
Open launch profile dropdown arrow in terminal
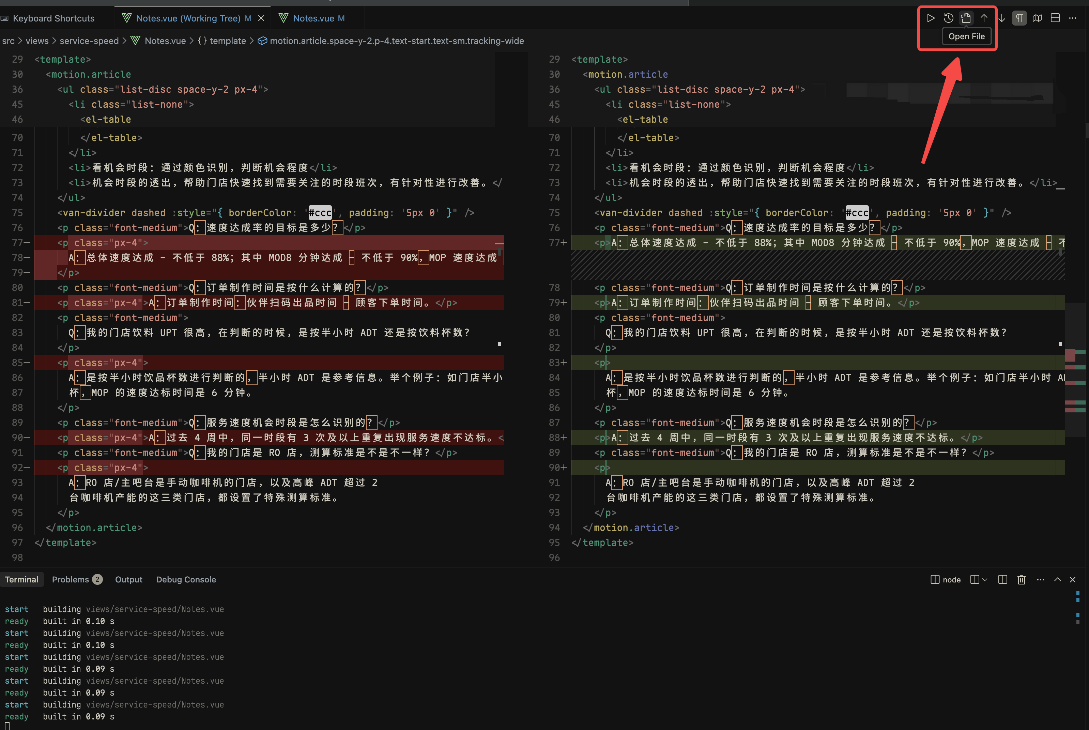(x=985, y=580)
